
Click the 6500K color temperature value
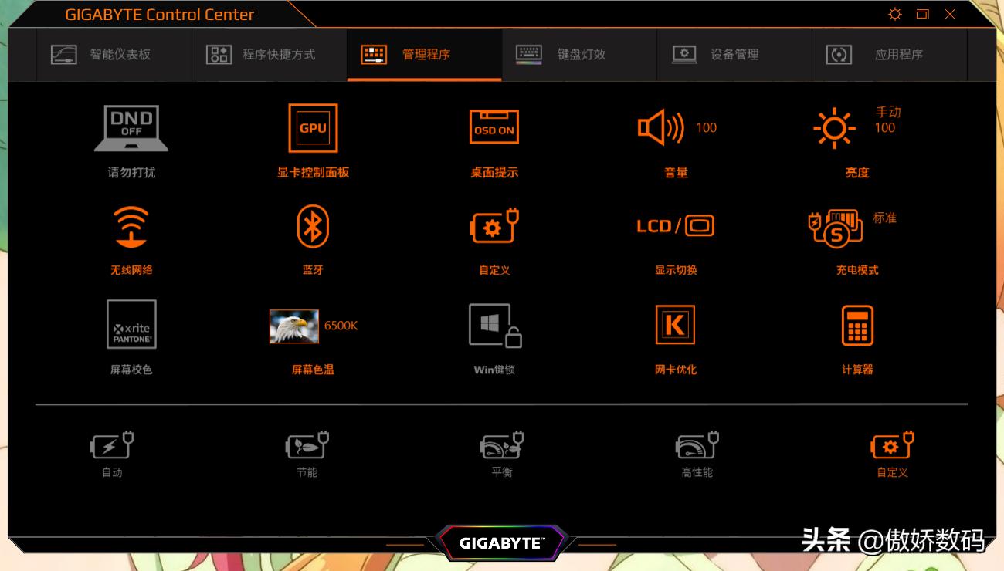click(x=341, y=326)
